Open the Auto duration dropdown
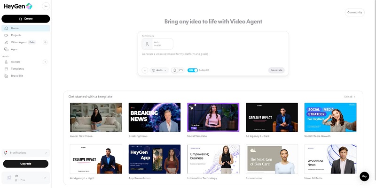This screenshot has width=376, height=188. tap(159, 70)
